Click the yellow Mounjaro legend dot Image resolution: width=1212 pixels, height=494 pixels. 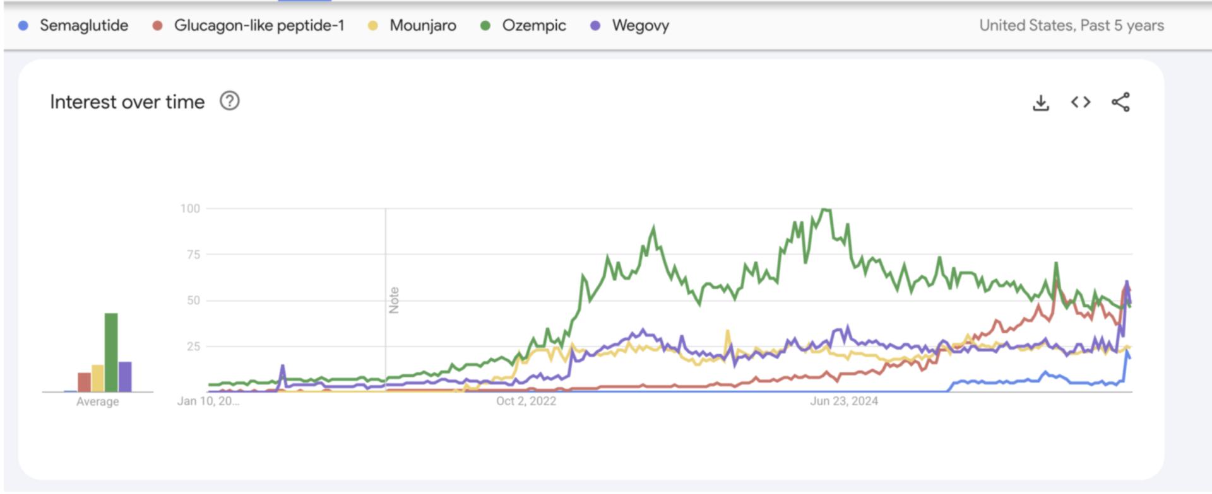click(372, 25)
